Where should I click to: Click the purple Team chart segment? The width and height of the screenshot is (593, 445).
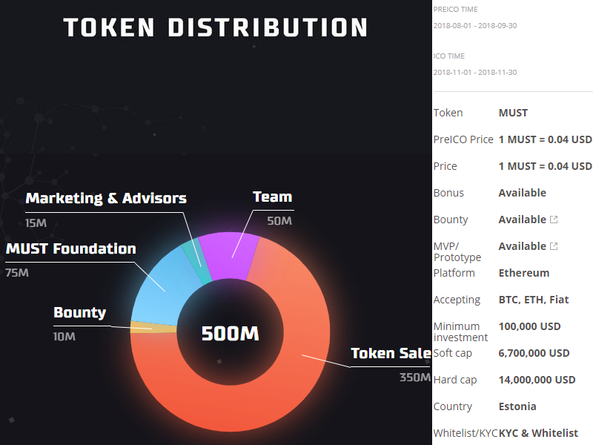pos(229,255)
